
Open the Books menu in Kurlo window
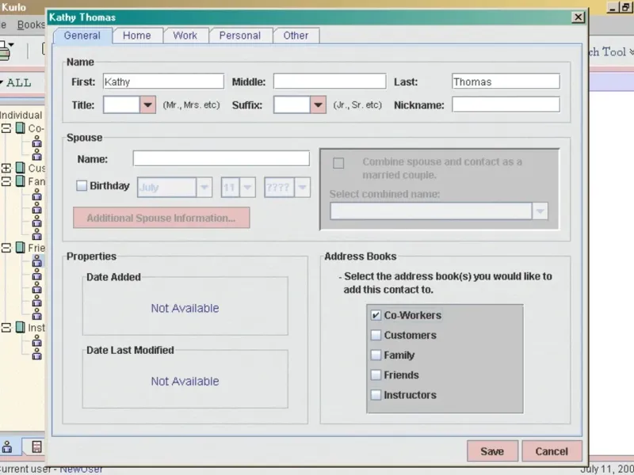[x=31, y=25]
